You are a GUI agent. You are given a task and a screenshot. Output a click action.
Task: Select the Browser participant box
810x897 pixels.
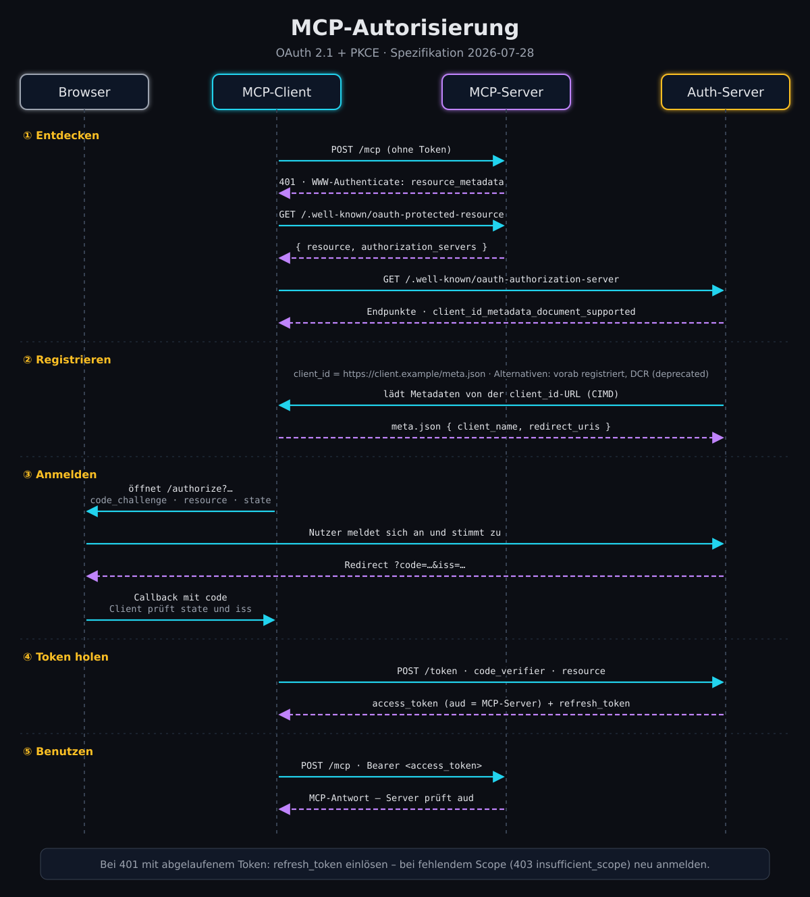coord(84,92)
